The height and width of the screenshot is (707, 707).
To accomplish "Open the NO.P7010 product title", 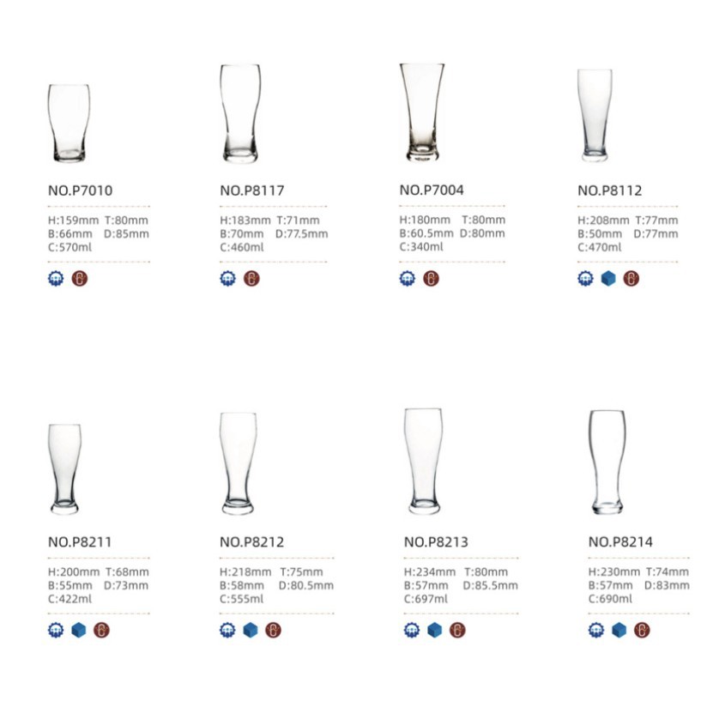I will point(80,190).
